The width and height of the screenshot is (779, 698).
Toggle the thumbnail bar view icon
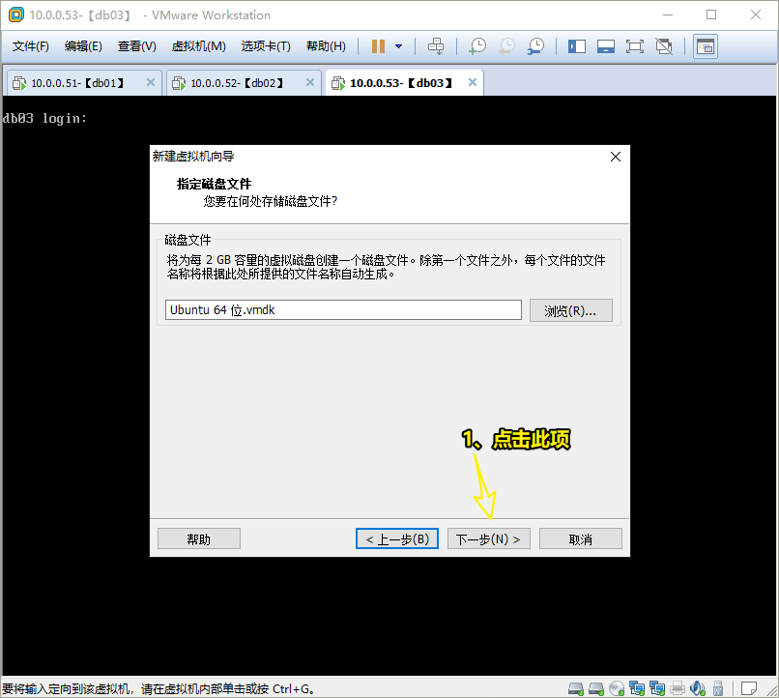pyautogui.click(x=606, y=46)
